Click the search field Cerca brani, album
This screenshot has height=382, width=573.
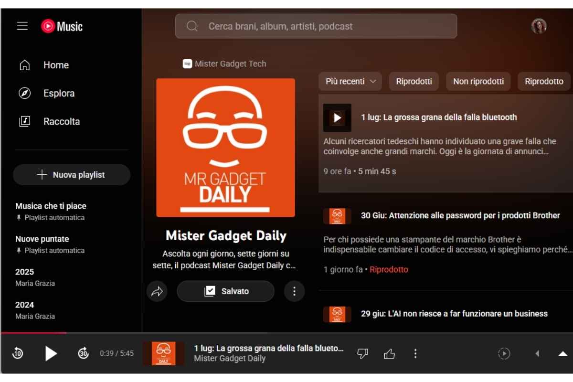pos(316,26)
